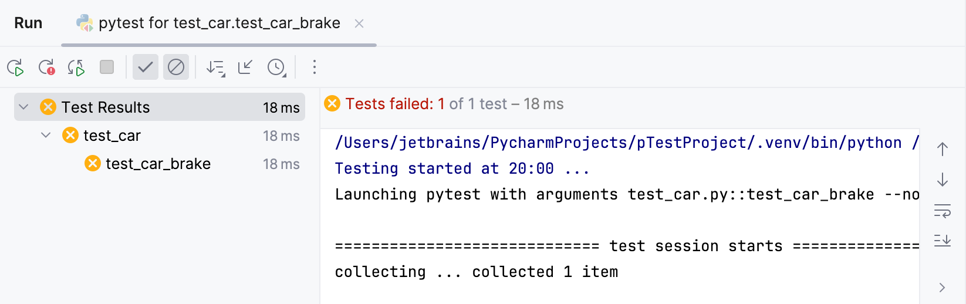Open the sort tests dropdown
Screen dimensions: 966x304
215,67
